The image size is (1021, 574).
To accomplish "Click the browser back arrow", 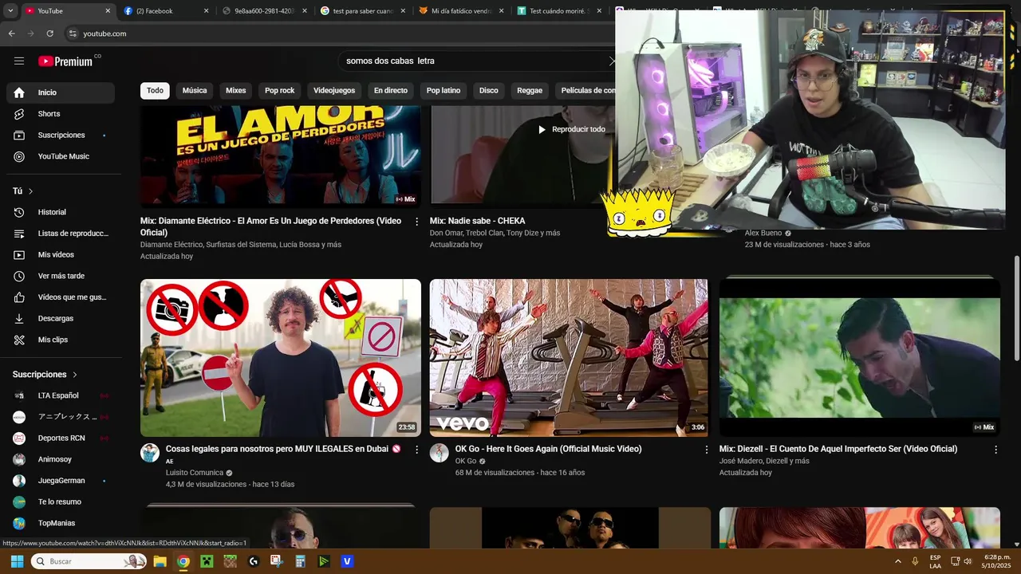I will 11,33.
